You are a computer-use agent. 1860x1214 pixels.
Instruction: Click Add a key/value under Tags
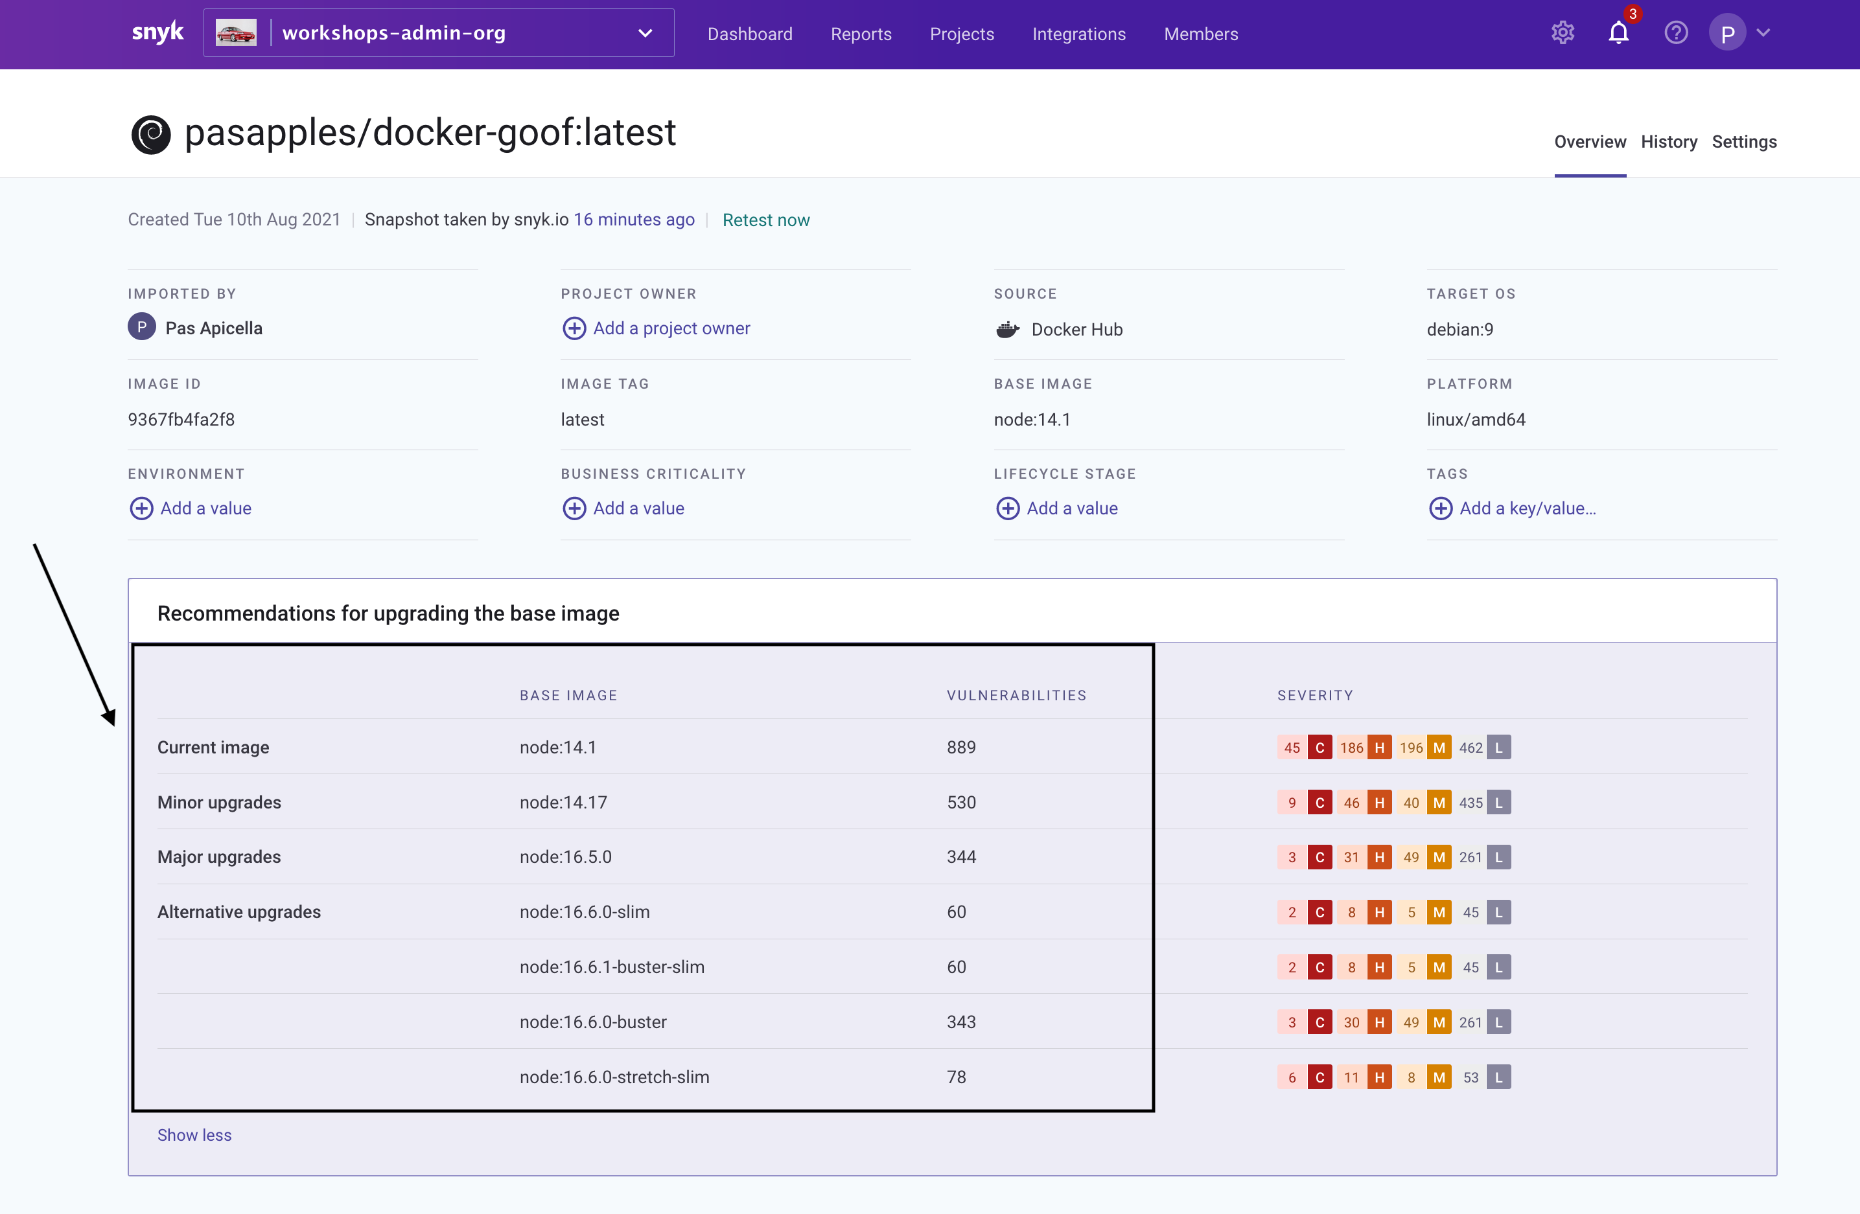pyautogui.click(x=1527, y=508)
